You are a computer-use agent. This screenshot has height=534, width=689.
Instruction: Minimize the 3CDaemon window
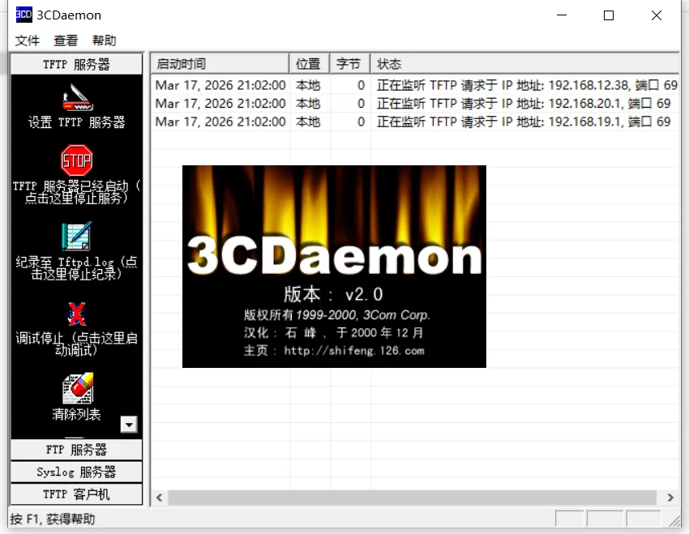tap(562, 15)
